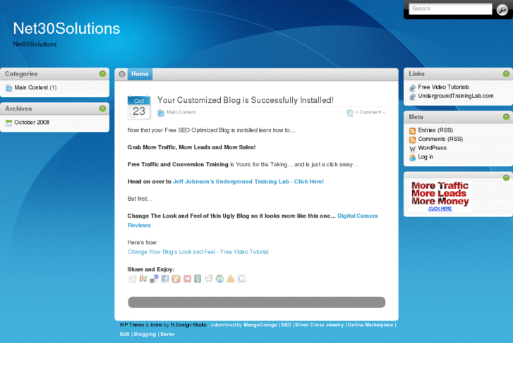The height and width of the screenshot is (384, 513).
Task: Share post on Facebook
Action: pos(165,279)
